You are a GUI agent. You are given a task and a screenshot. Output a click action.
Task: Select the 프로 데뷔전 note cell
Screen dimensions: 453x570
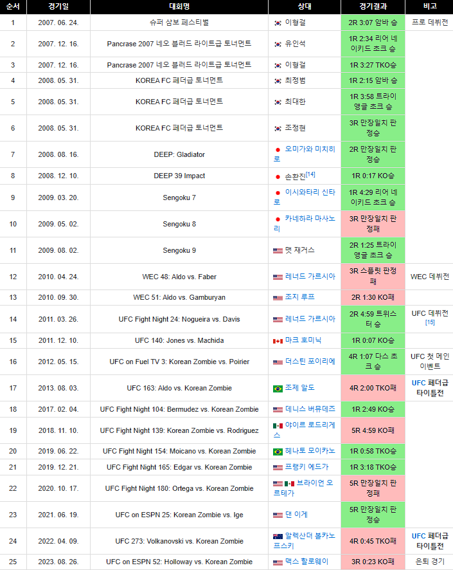[429, 23]
